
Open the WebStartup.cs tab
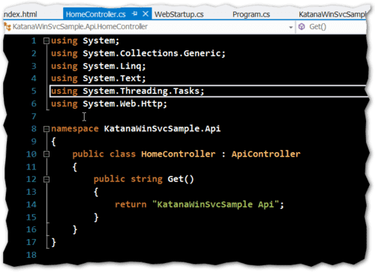click(179, 14)
